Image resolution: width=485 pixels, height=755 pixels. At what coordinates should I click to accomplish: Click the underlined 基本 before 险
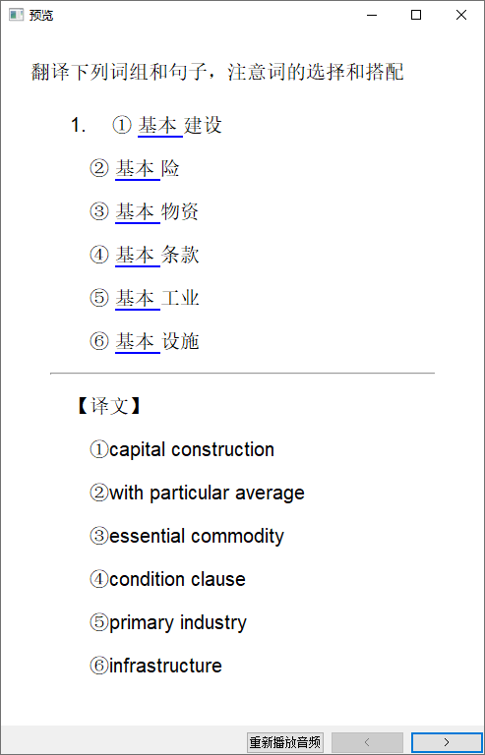pyautogui.click(x=138, y=169)
